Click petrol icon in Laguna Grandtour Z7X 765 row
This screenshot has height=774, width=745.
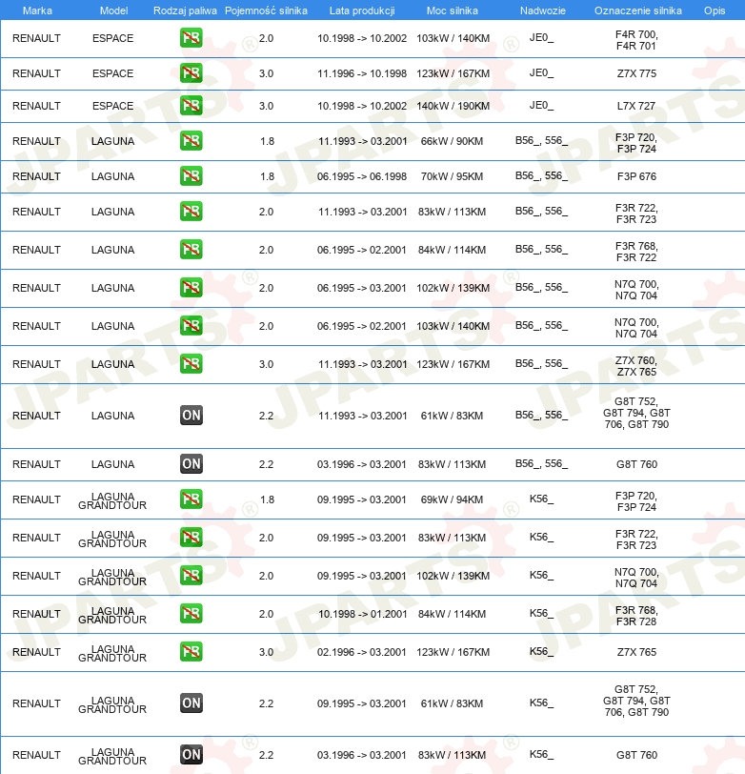tap(191, 652)
